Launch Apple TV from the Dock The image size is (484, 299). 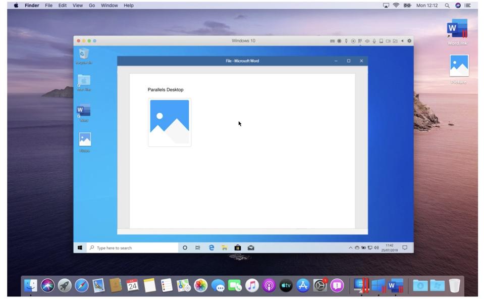pyautogui.click(x=286, y=285)
